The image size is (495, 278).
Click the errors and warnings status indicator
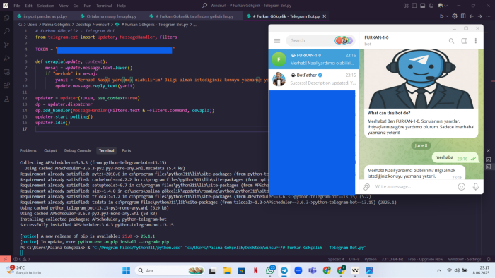point(22,259)
